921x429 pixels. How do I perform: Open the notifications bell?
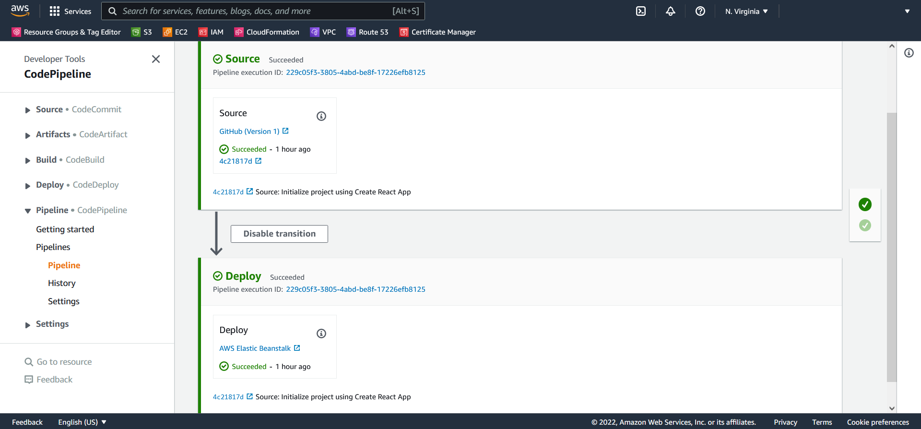tap(671, 11)
